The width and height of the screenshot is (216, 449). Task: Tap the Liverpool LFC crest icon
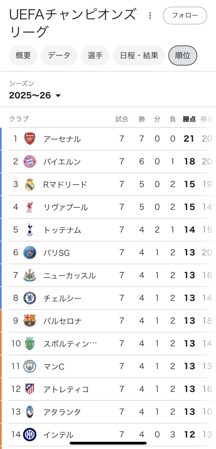(x=30, y=207)
